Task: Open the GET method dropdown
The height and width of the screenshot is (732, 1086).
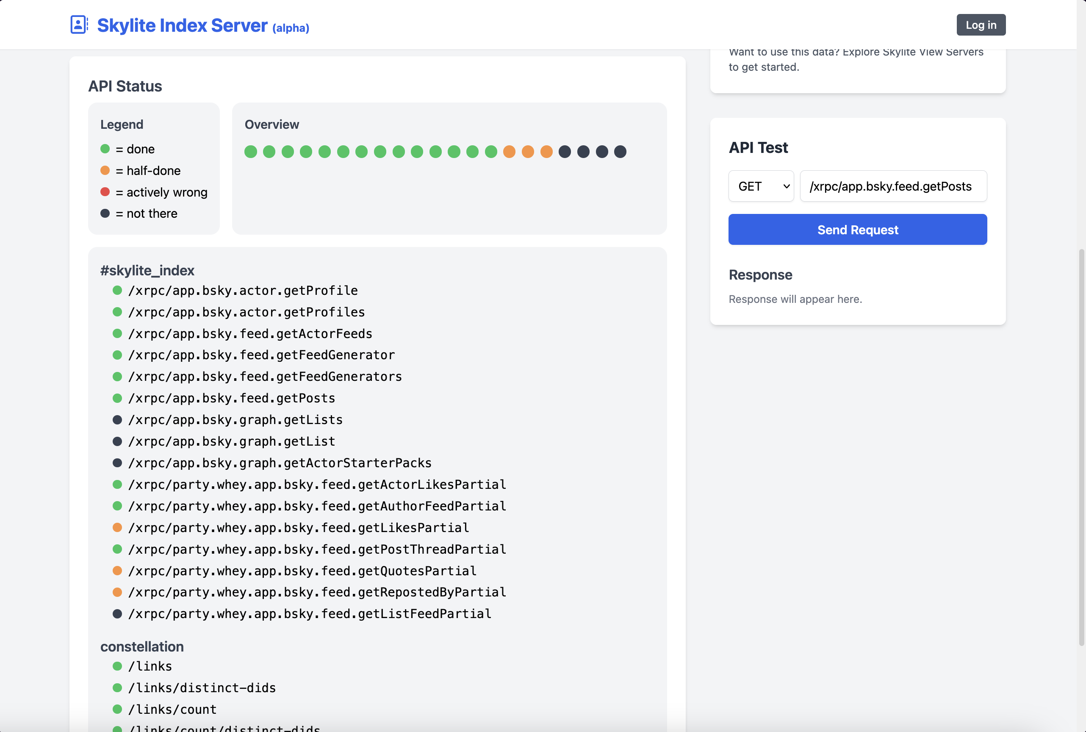Action: point(760,186)
